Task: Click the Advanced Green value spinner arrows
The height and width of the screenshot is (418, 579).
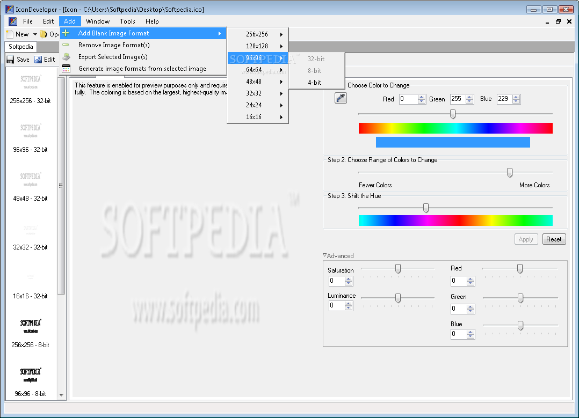Action: pos(471,309)
